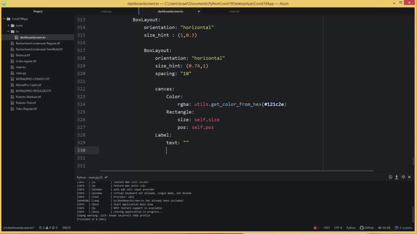This screenshot has width=417, height=234.
Task: Expand the icons folder
Action: pos(19,25)
